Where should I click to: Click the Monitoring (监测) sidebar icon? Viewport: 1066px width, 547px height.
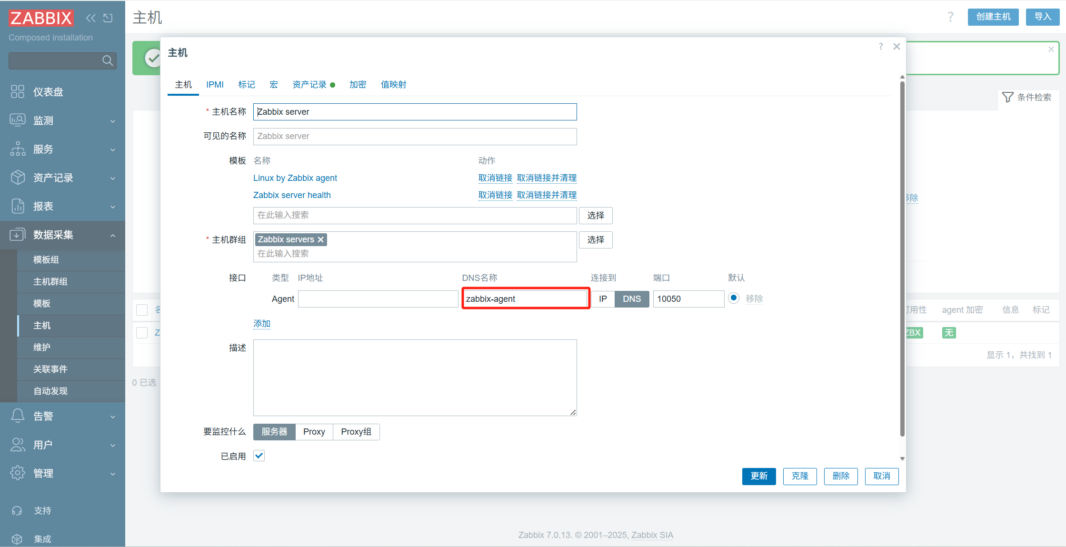click(x=18, y=120)
